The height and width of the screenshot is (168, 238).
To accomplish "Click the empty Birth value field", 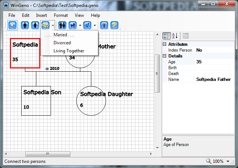I will 215,68.
